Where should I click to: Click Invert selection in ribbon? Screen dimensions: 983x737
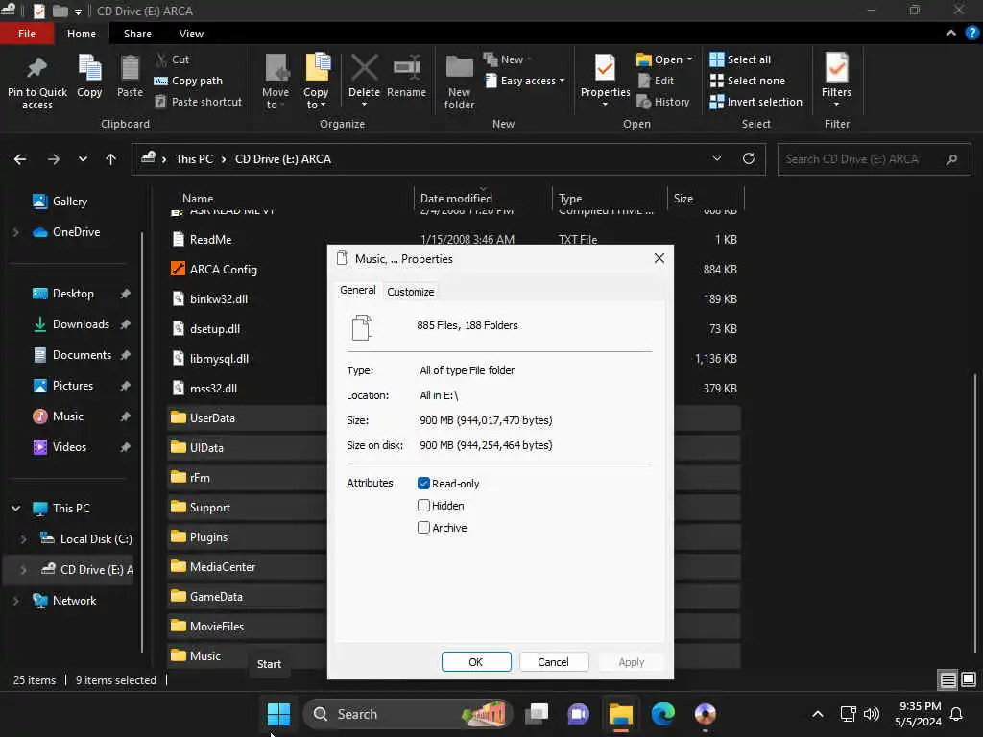[x=756, y=102]
